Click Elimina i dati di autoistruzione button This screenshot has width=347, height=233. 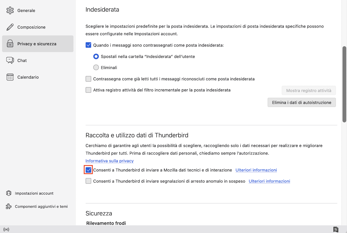pyautogui.click(x=302, y=102)
